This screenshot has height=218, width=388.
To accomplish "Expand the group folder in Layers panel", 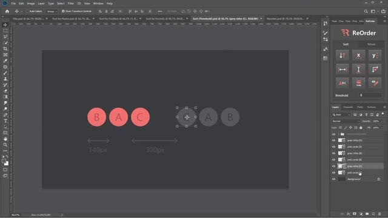I will point(338,134).
